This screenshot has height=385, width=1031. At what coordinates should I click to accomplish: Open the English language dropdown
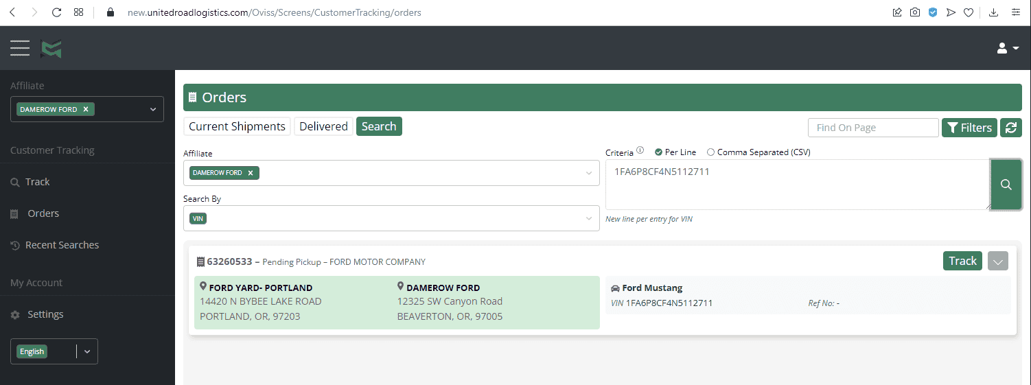(x=87, y=351)
